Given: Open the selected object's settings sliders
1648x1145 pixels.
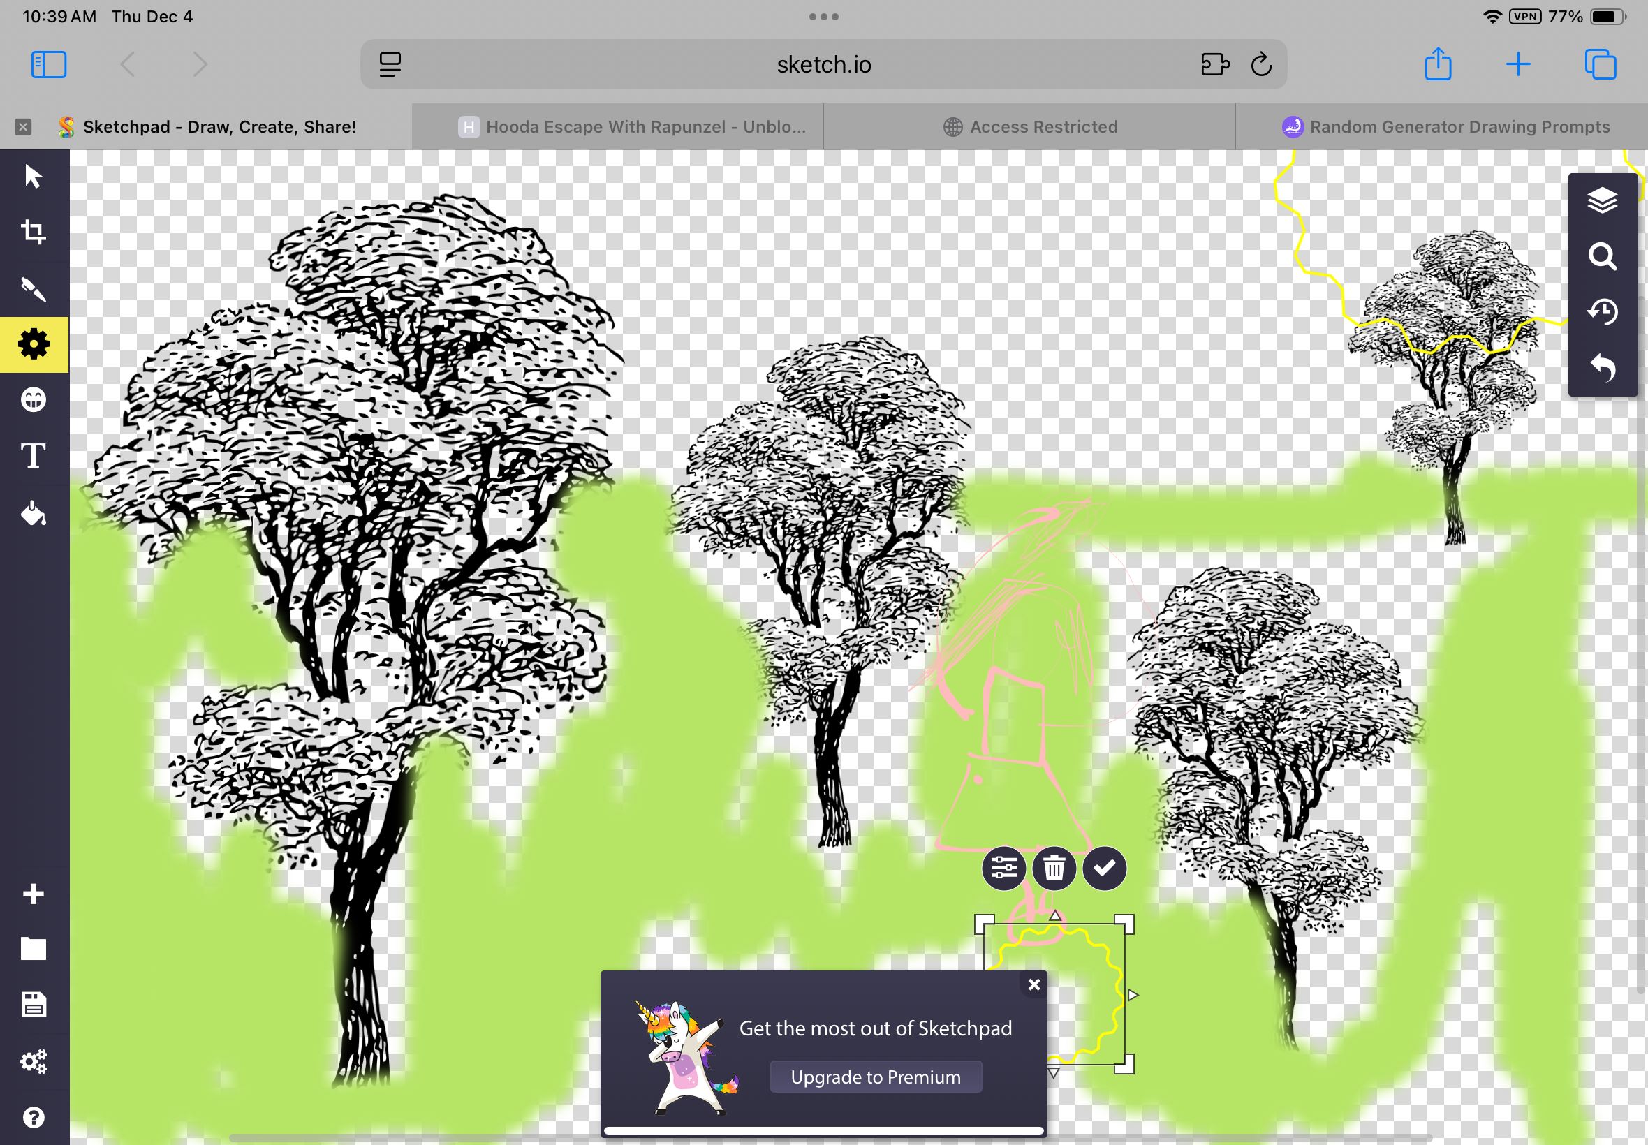Looking at the screenshot, I should (x=1003, y=869).
